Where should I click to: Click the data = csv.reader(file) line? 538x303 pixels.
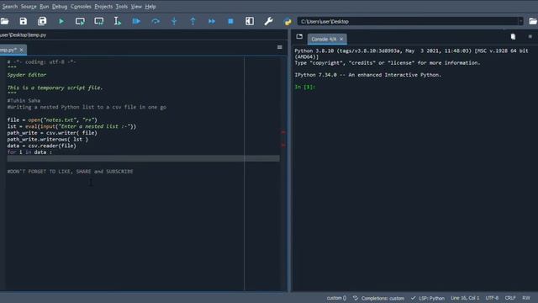[x=41, y=146]
